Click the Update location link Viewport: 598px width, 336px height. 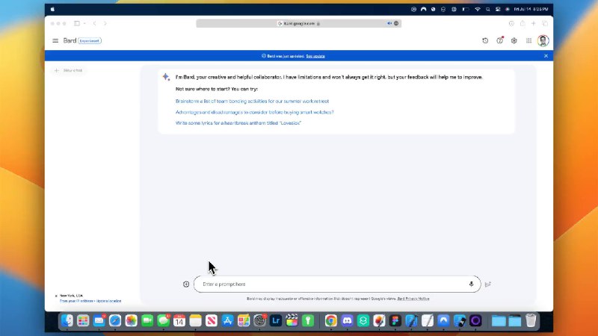click(x=109, y=301)
